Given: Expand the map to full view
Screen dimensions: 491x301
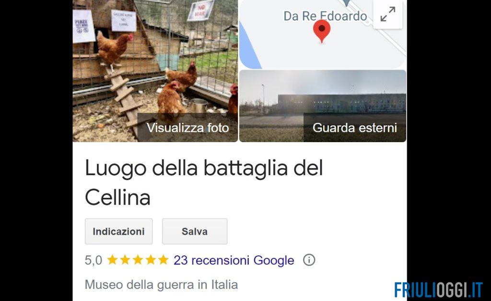Looking at the screenshot, I should [387, 14].
